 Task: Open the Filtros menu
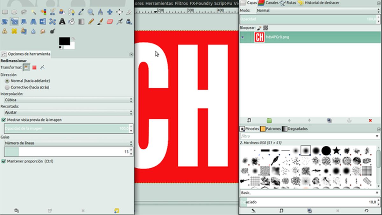[181, 3]
